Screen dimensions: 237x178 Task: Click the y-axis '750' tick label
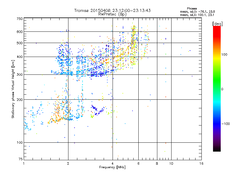[x=20, y=19]
